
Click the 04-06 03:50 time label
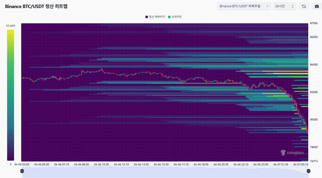(22, 164)
